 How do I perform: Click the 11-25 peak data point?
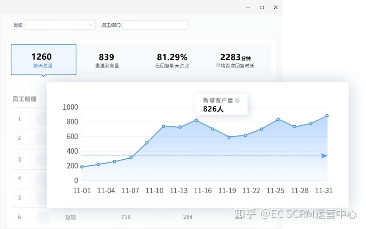[278, 119]
